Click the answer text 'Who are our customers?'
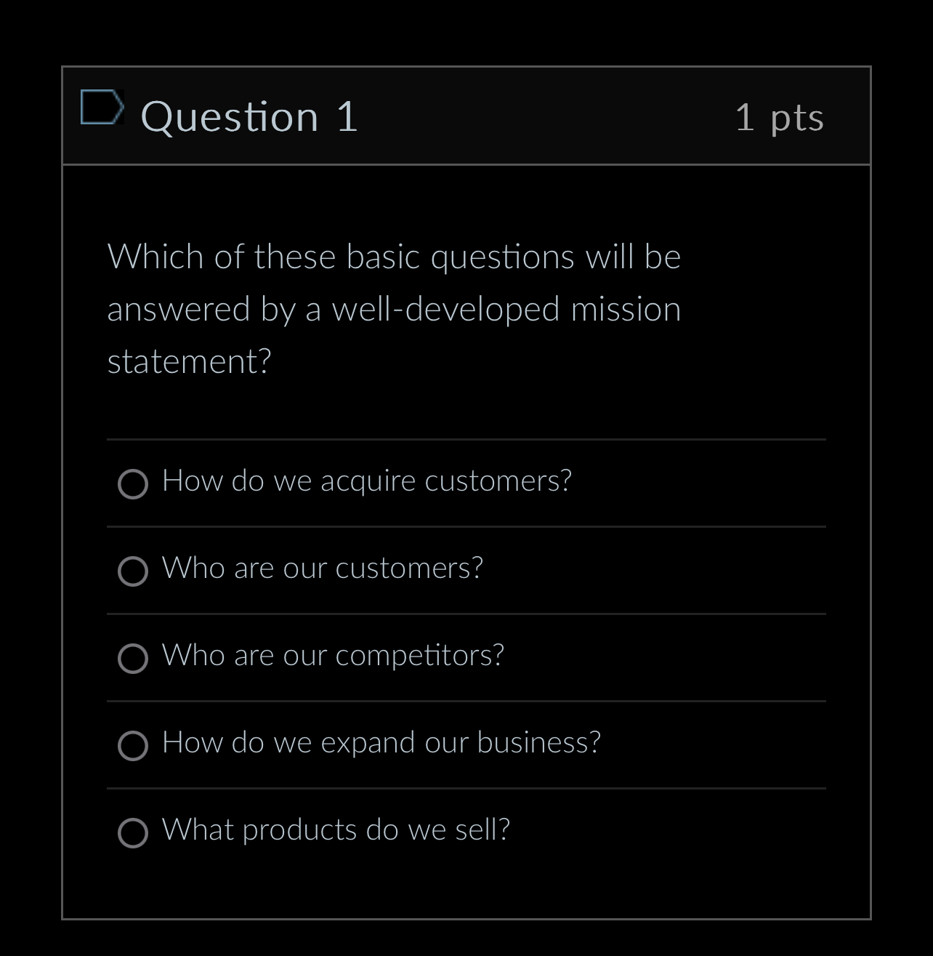Image resolution: width=933 pixels, height=956 pixels. pos(323,569)
